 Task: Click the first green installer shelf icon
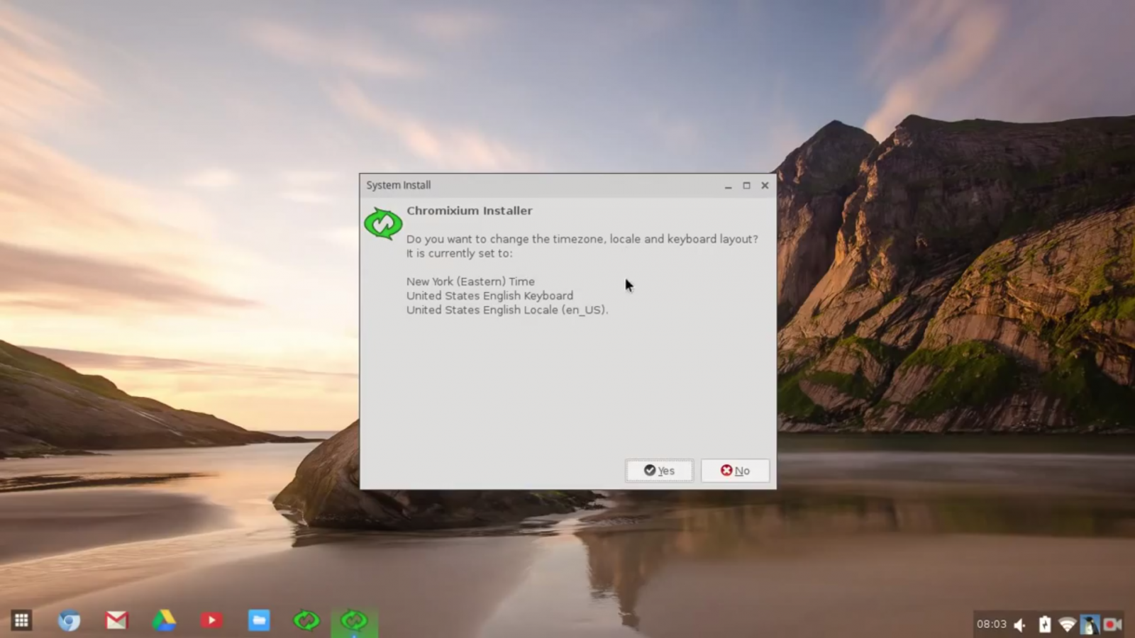point(306,621)
